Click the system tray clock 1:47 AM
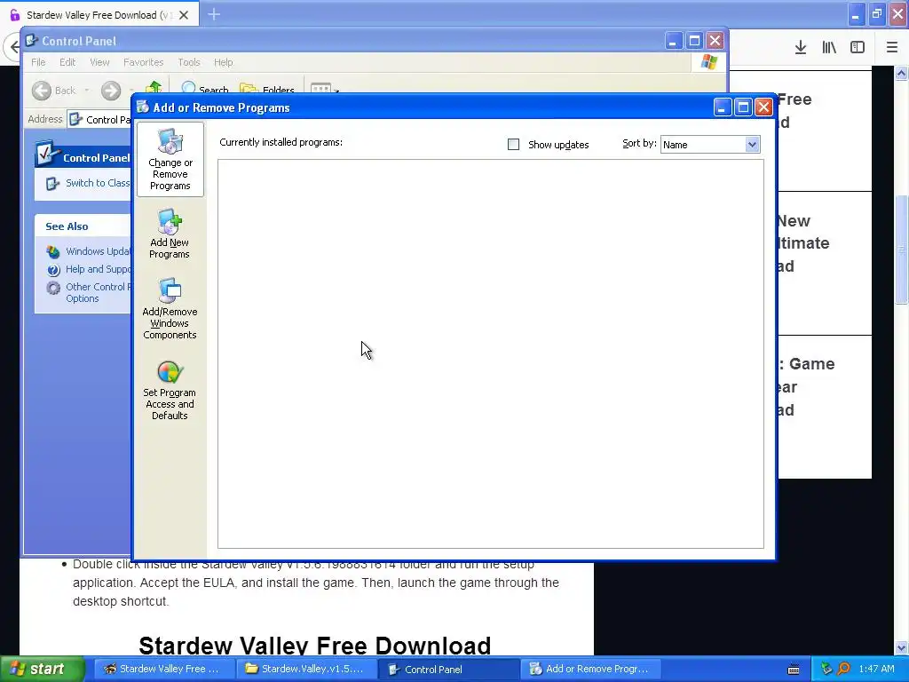The width and height of the screenshot is (909, 682). click(876, 670)
